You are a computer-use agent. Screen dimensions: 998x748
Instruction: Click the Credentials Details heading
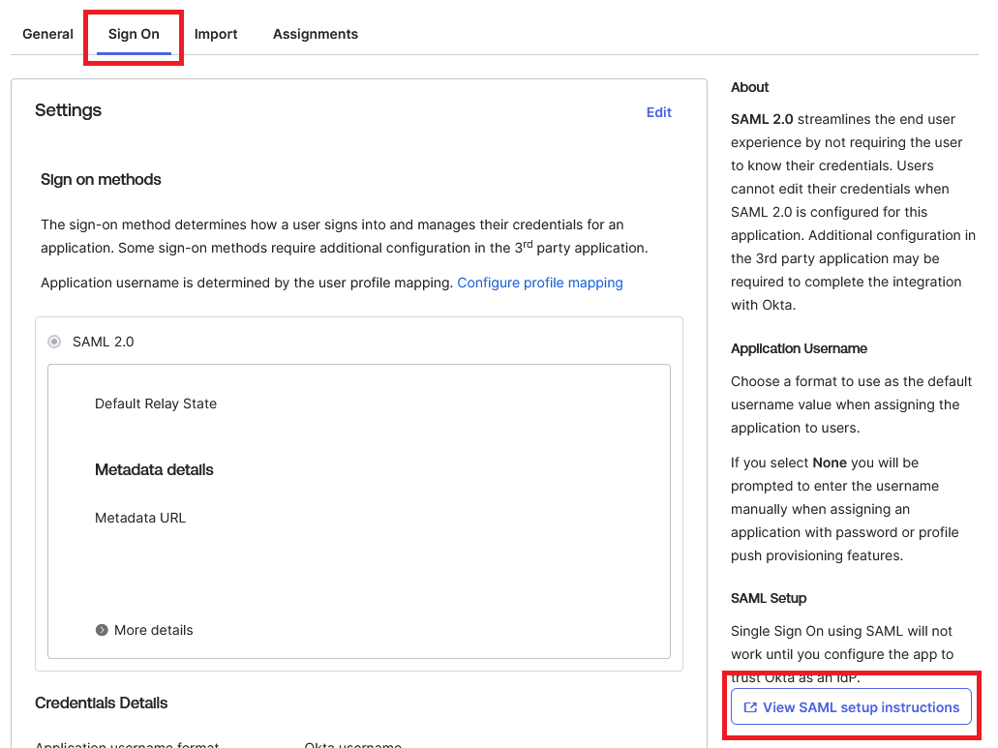[x=102, y=703]
